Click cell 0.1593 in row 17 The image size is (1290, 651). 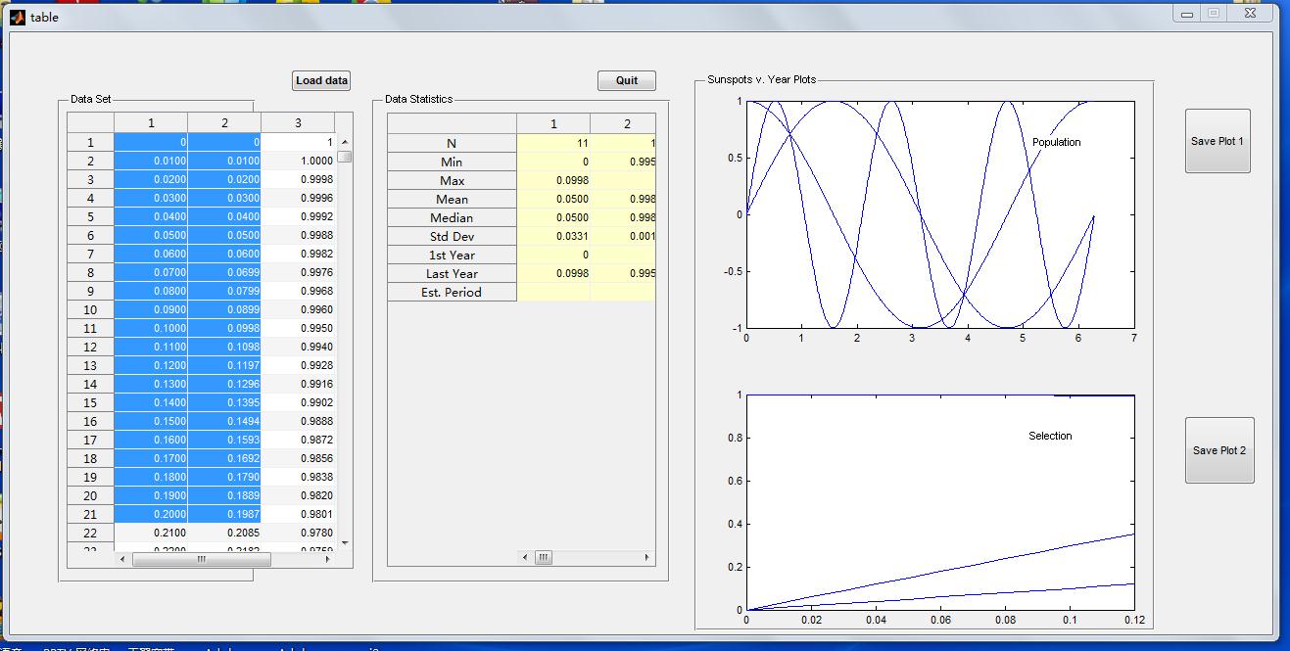(224, 440)
